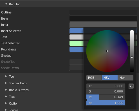The width and height of the screenshot is (139, 111).
Task: Expand the Toolbar Item section
Action: pos(6,83)
